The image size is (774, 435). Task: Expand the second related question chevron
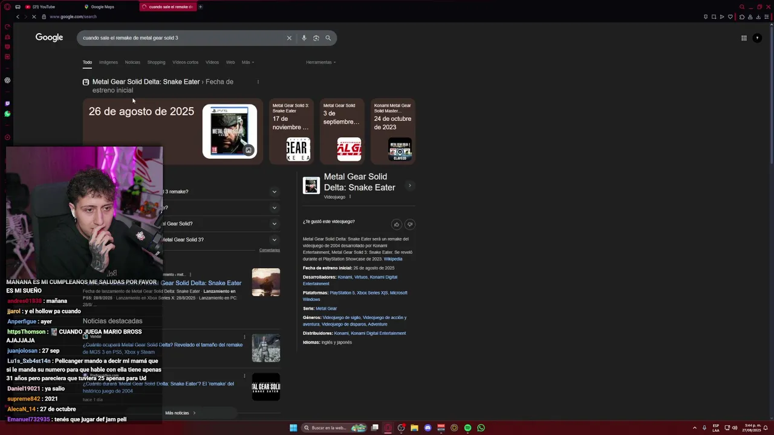point(274,208)
